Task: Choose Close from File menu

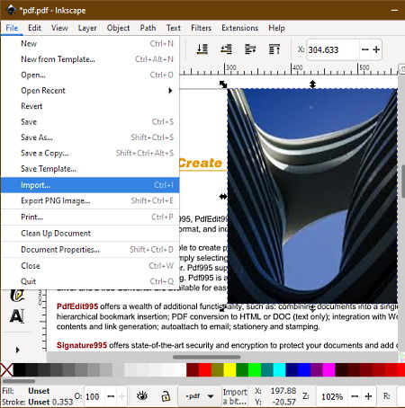Action: click(90, 266)
